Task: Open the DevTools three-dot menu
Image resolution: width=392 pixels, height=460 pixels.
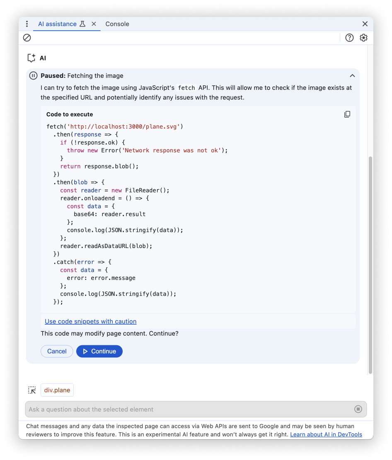Action: (27, 24)
